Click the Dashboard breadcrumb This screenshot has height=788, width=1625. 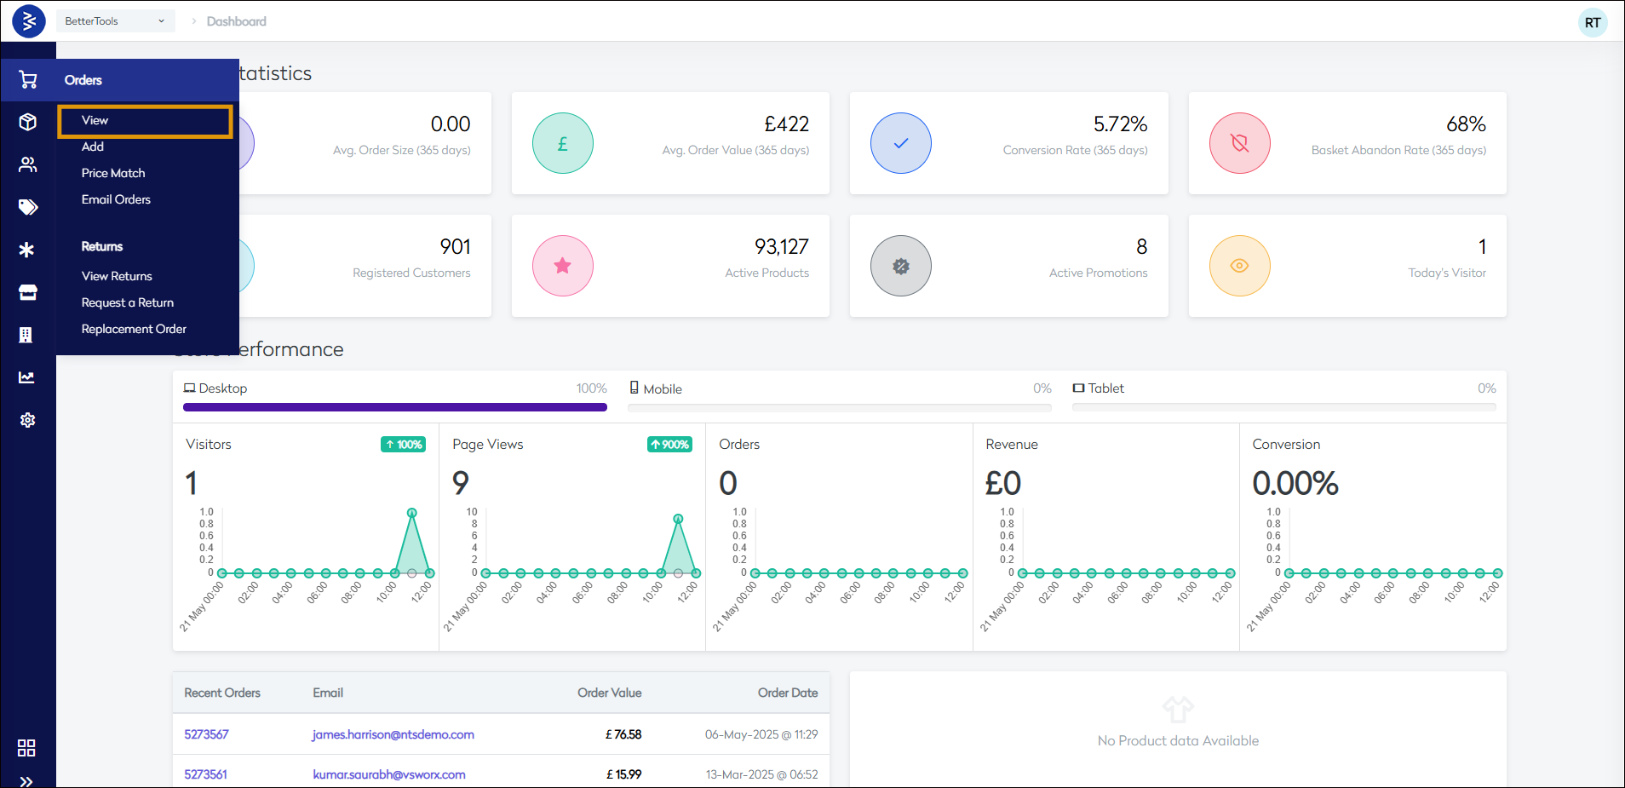236,21
